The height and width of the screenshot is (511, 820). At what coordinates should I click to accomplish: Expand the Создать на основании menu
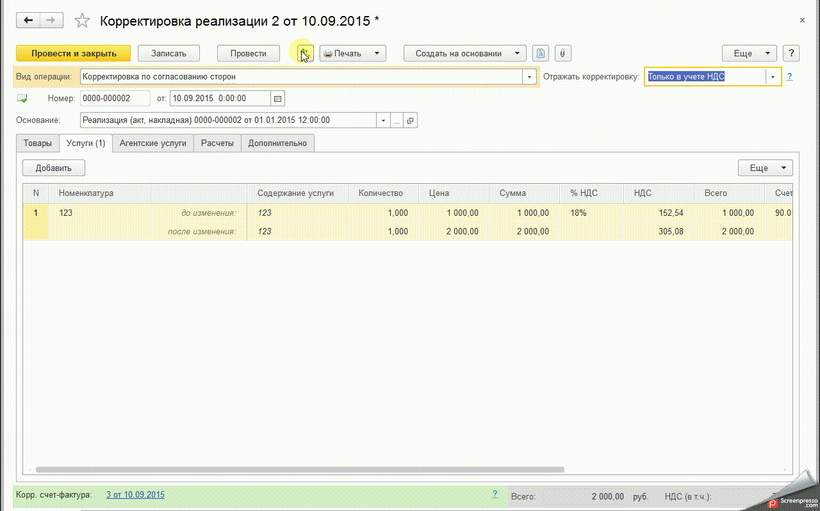465,53
